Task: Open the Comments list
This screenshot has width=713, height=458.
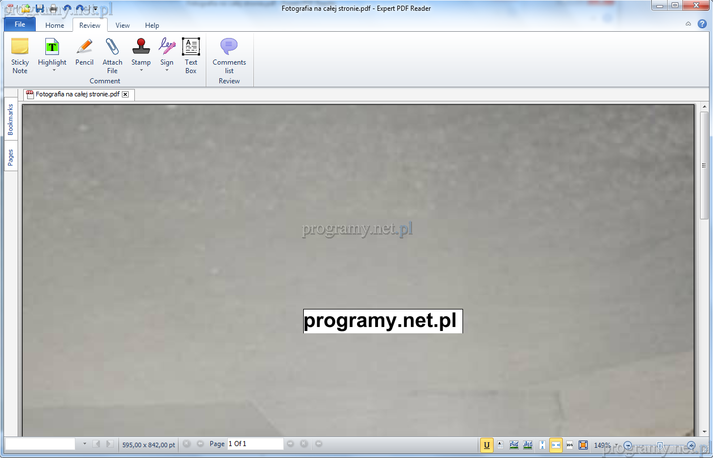Action: click(x=229, y=56)
